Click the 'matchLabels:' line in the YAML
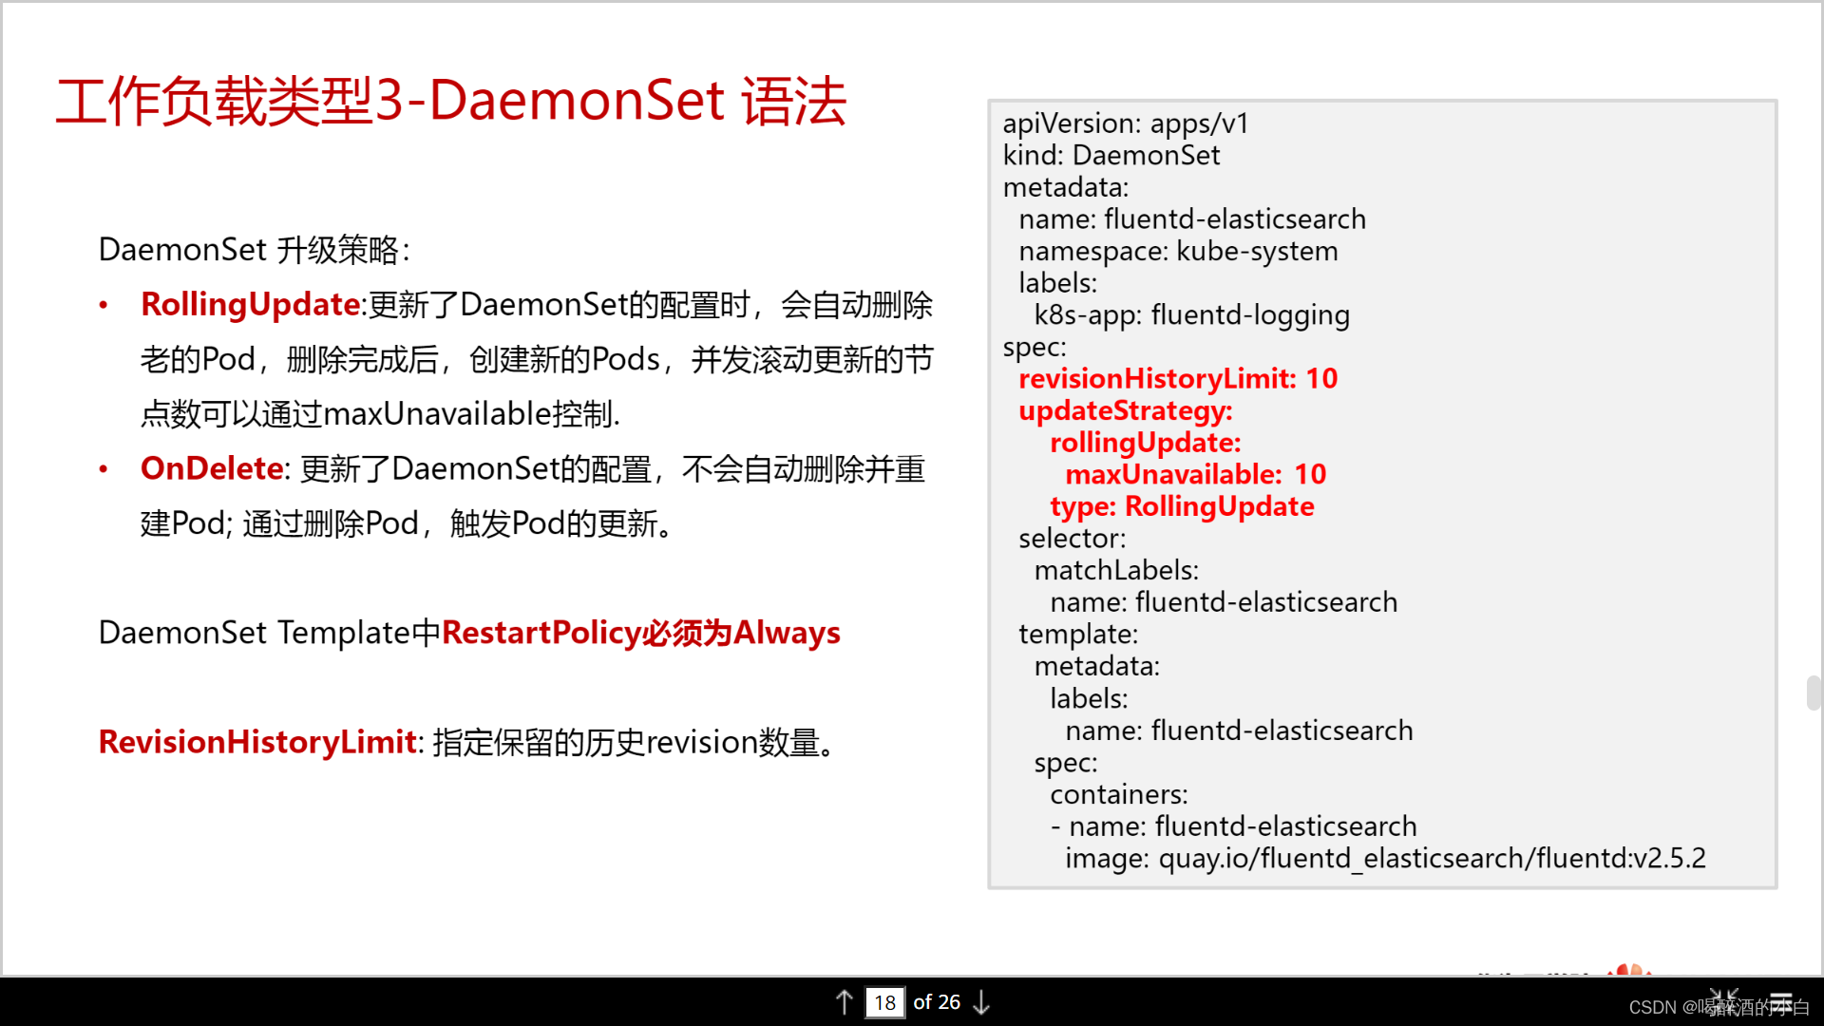This screenshot has height=1026, width=1824. point(1116,571)
